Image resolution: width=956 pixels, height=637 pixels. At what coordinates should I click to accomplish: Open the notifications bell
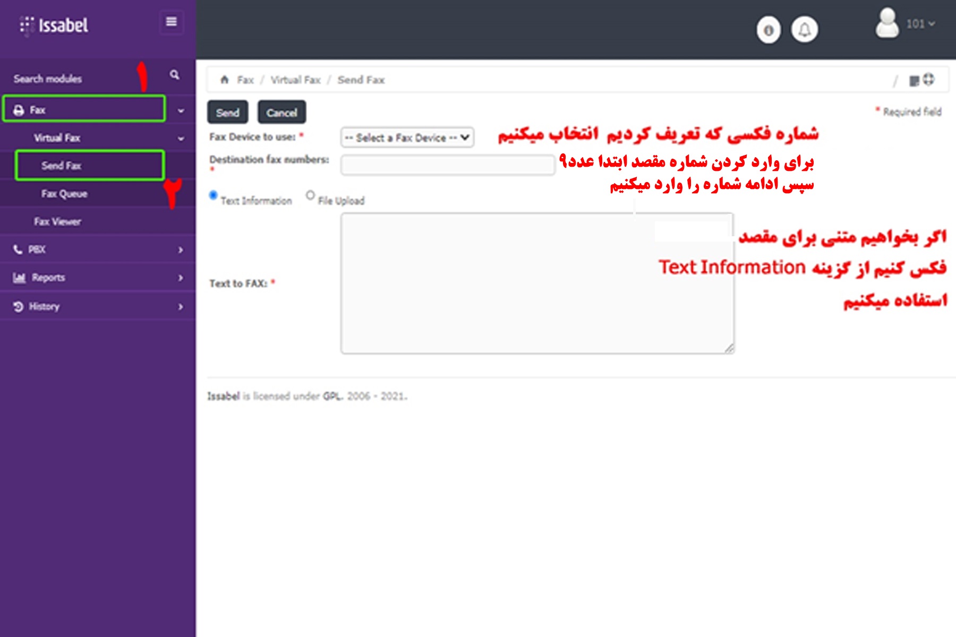click(x=805, y=30)
